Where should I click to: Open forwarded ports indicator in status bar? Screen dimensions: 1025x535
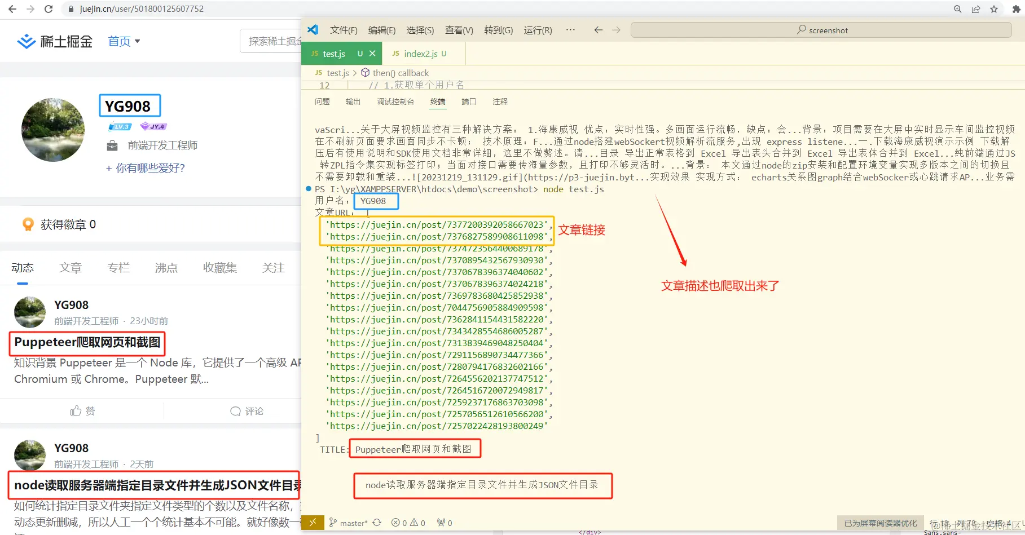[x=445, y=523]
